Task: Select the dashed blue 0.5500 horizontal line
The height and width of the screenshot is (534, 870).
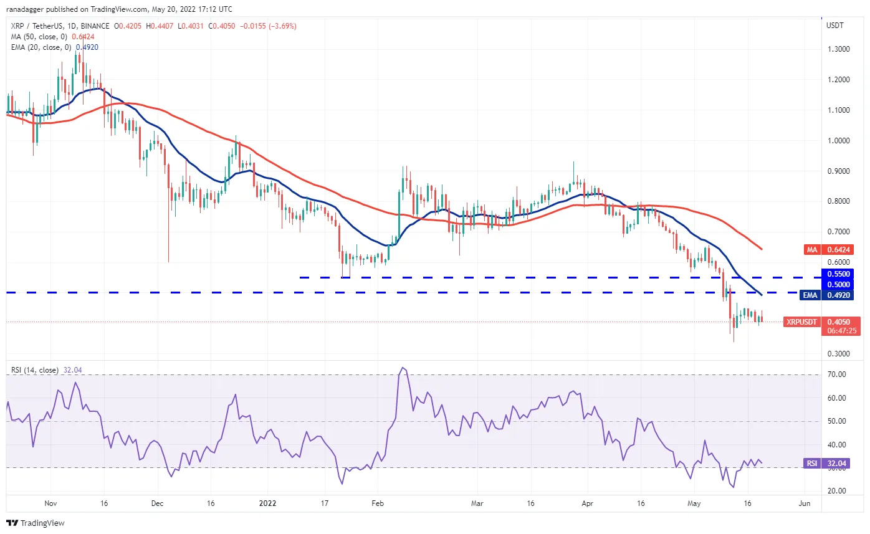Action: coord(560,277)
